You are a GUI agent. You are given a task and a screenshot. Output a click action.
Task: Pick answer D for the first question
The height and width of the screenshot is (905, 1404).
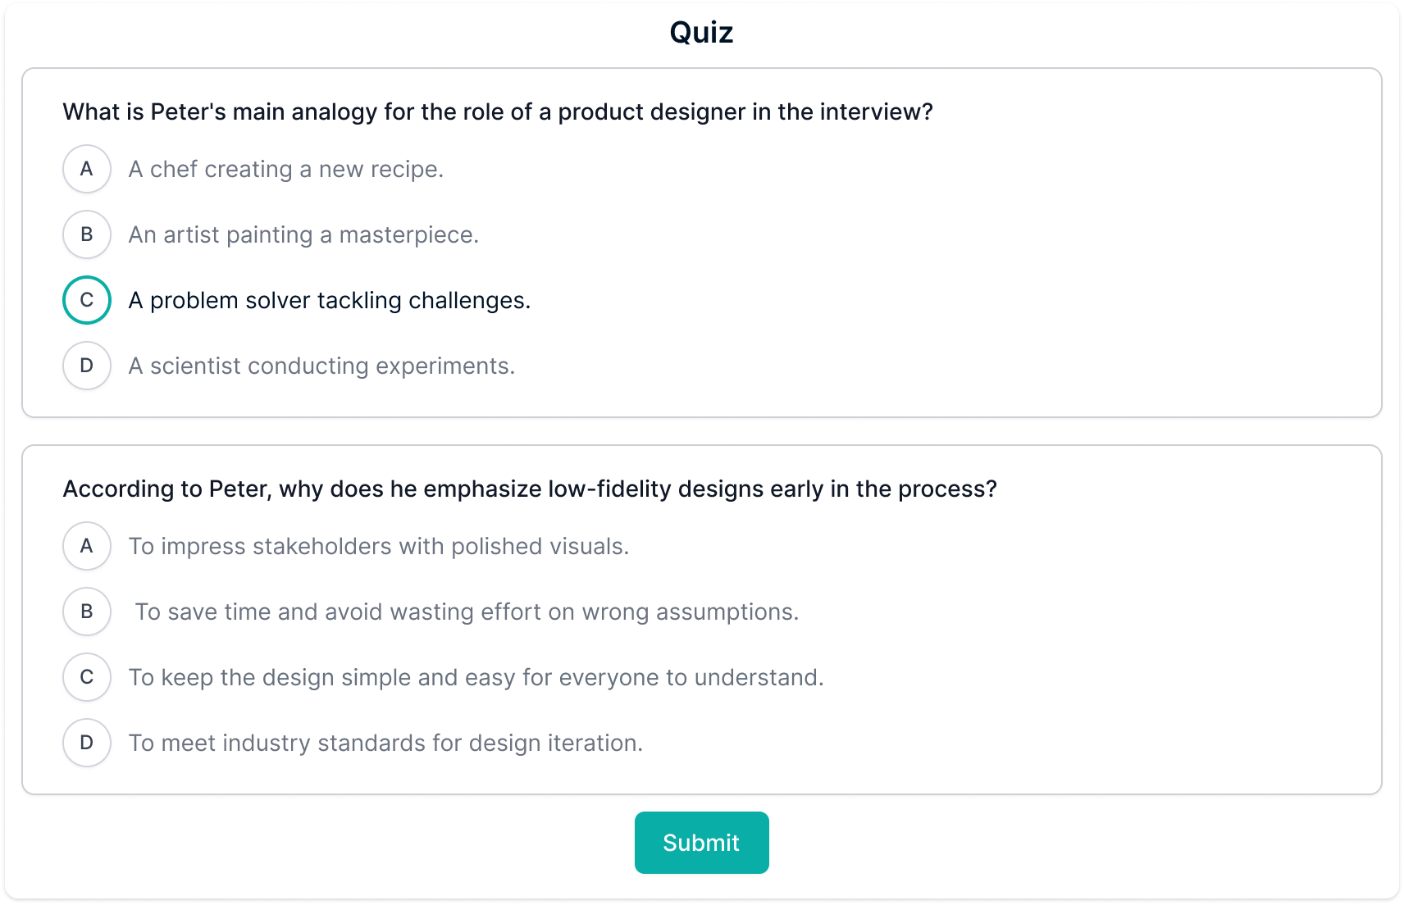point(86,366)
